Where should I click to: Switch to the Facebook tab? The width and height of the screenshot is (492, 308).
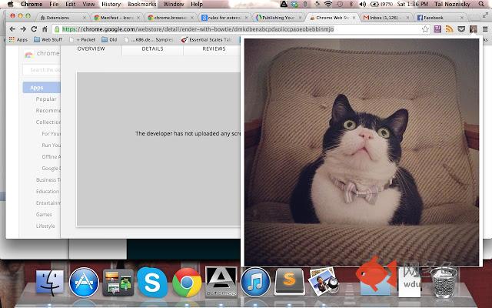tap(440, 18)
